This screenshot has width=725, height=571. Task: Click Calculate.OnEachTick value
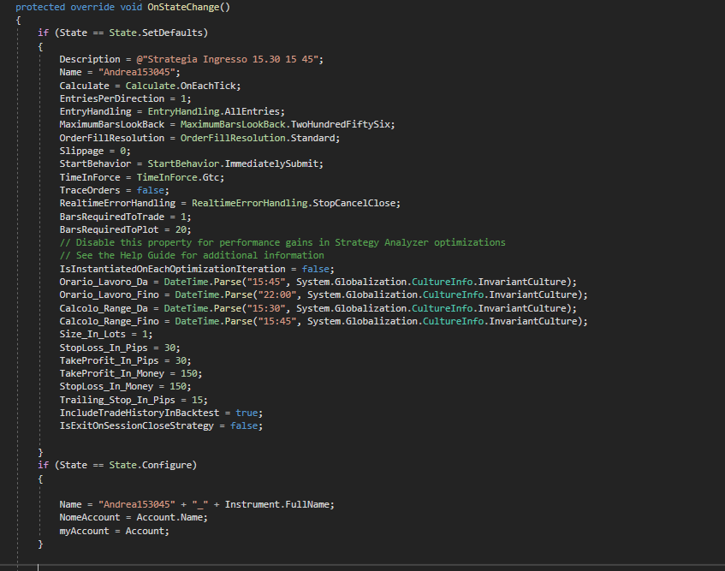[181, 86]
